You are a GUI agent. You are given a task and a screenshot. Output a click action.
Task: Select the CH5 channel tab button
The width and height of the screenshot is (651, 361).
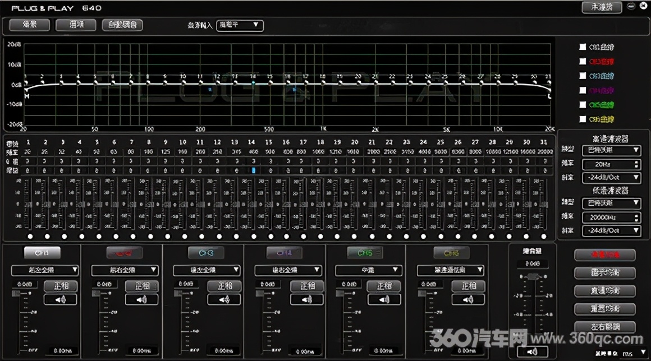pos(365,252)
